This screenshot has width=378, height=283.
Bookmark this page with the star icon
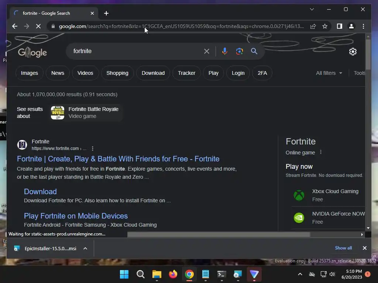(325, 26)
